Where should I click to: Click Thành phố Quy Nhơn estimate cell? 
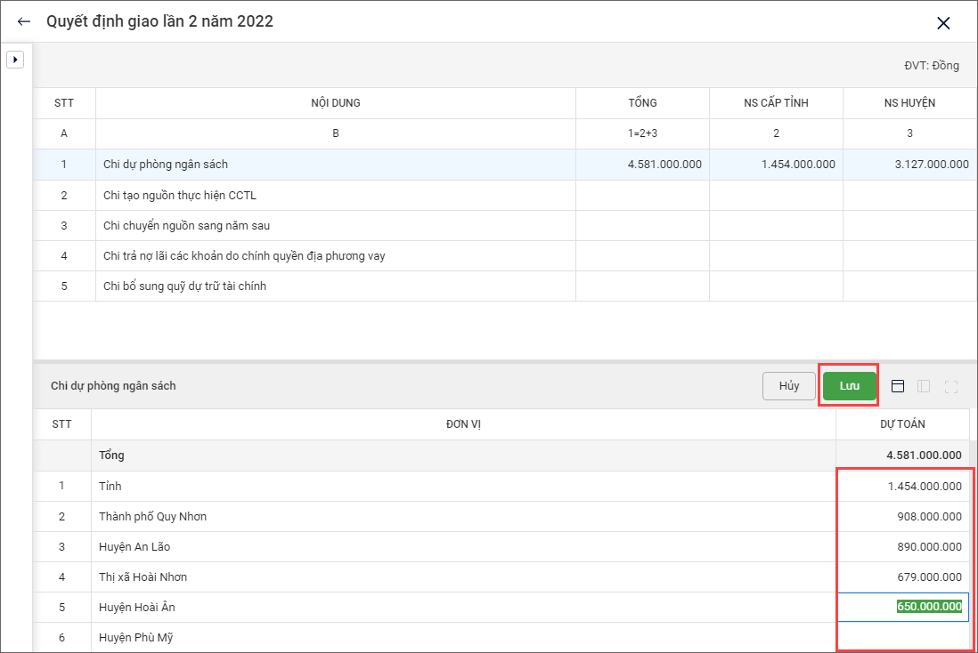(x=902, y=516)
